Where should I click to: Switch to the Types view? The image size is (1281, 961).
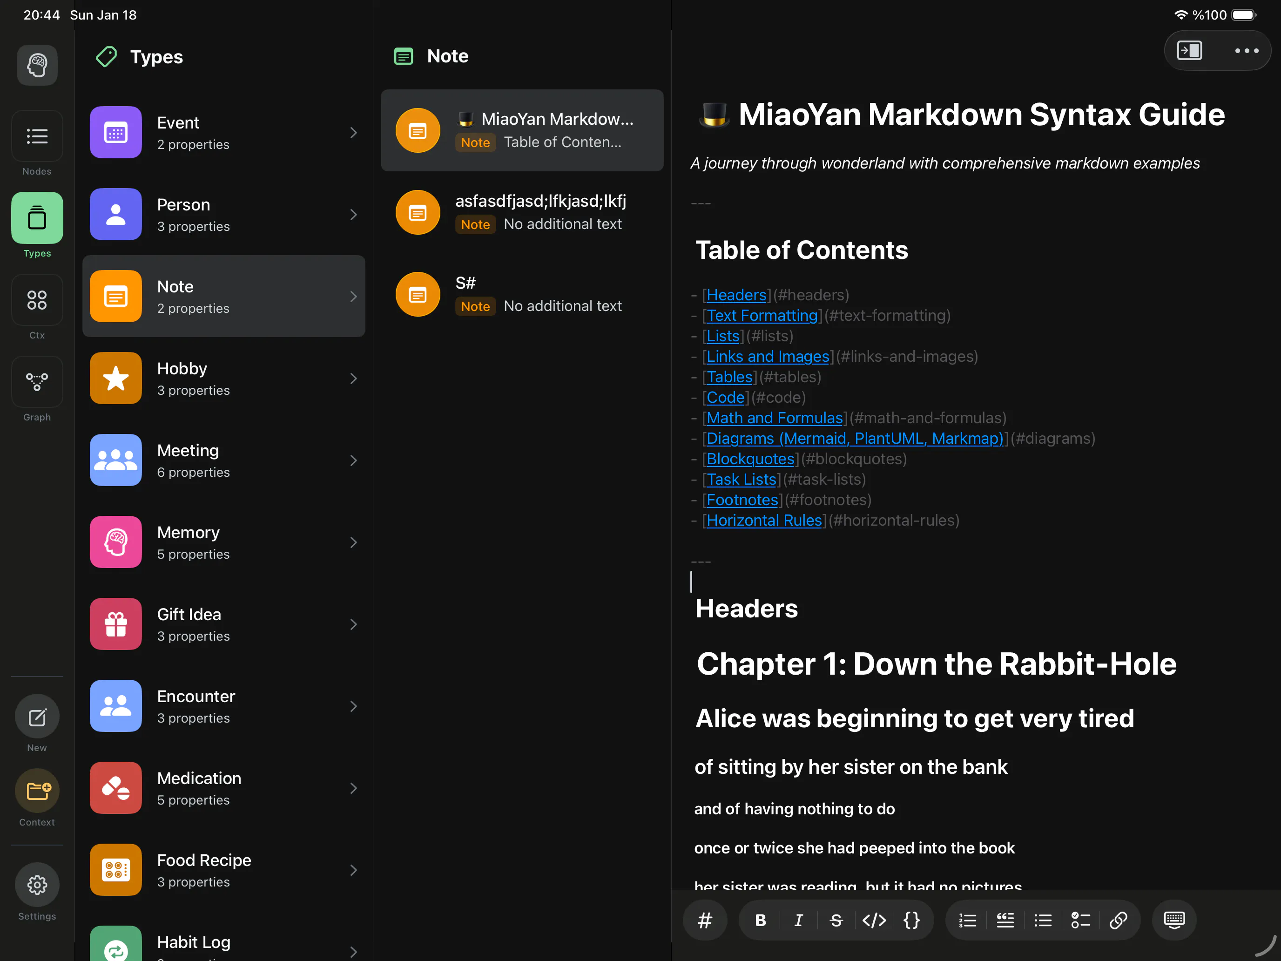[x=37, y=218]
